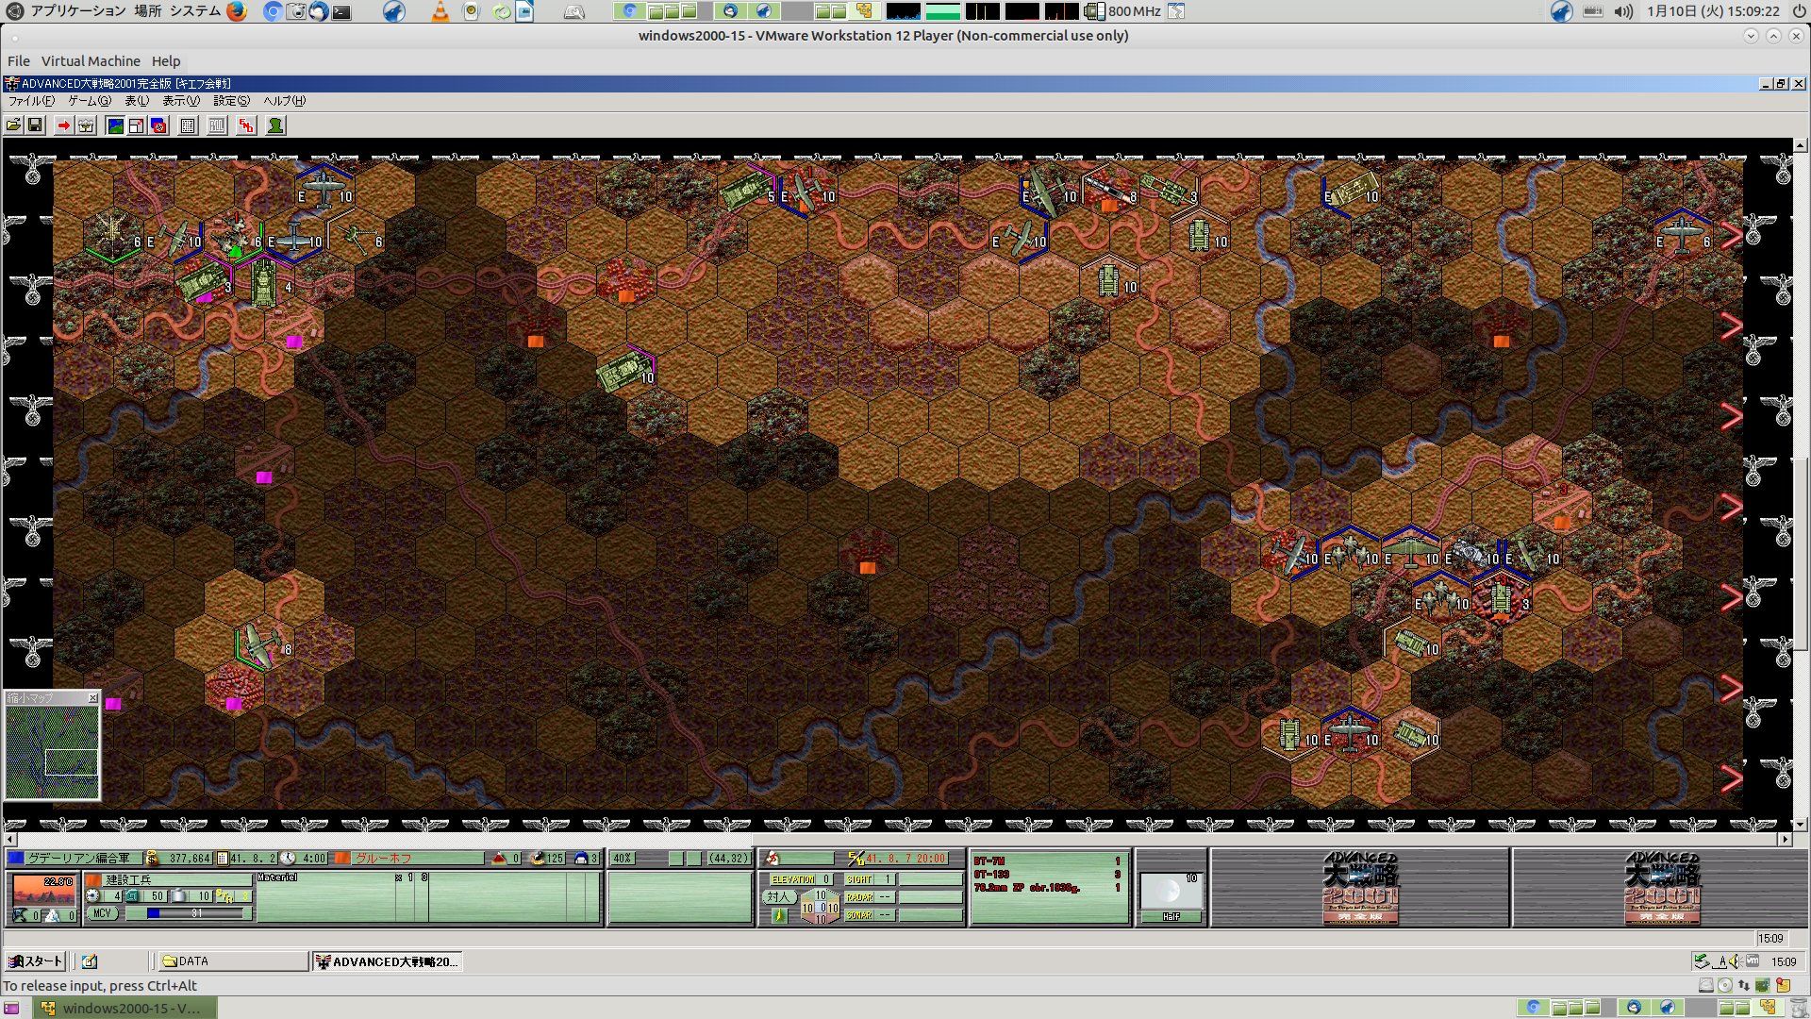
Task: Click the quick launch desktop icon
Action: coord(90,961)
